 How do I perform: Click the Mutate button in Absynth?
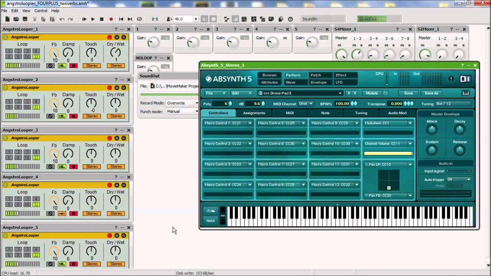372,93
